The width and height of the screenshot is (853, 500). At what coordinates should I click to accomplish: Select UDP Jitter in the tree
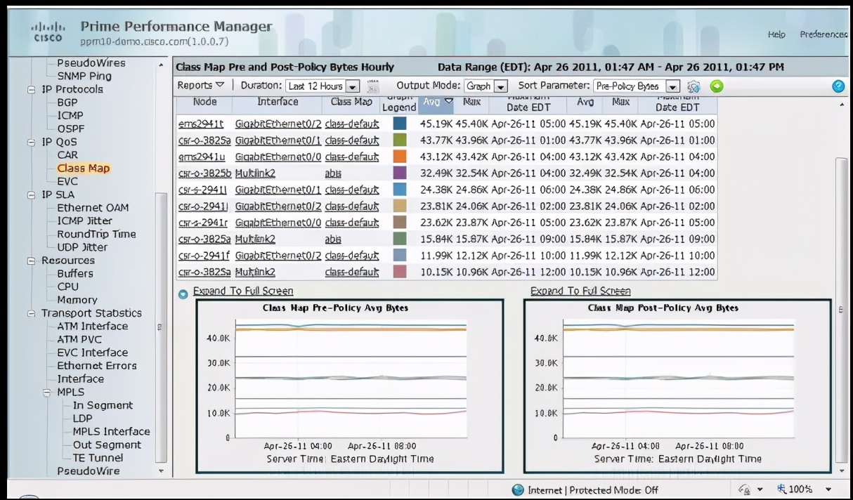[x=82, y=247]
